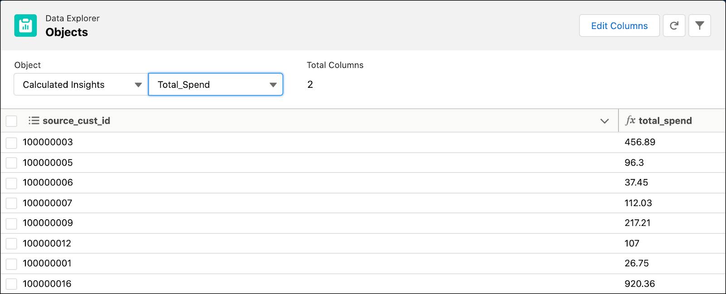Select customer ID 100000016 cell

(47, 284)
